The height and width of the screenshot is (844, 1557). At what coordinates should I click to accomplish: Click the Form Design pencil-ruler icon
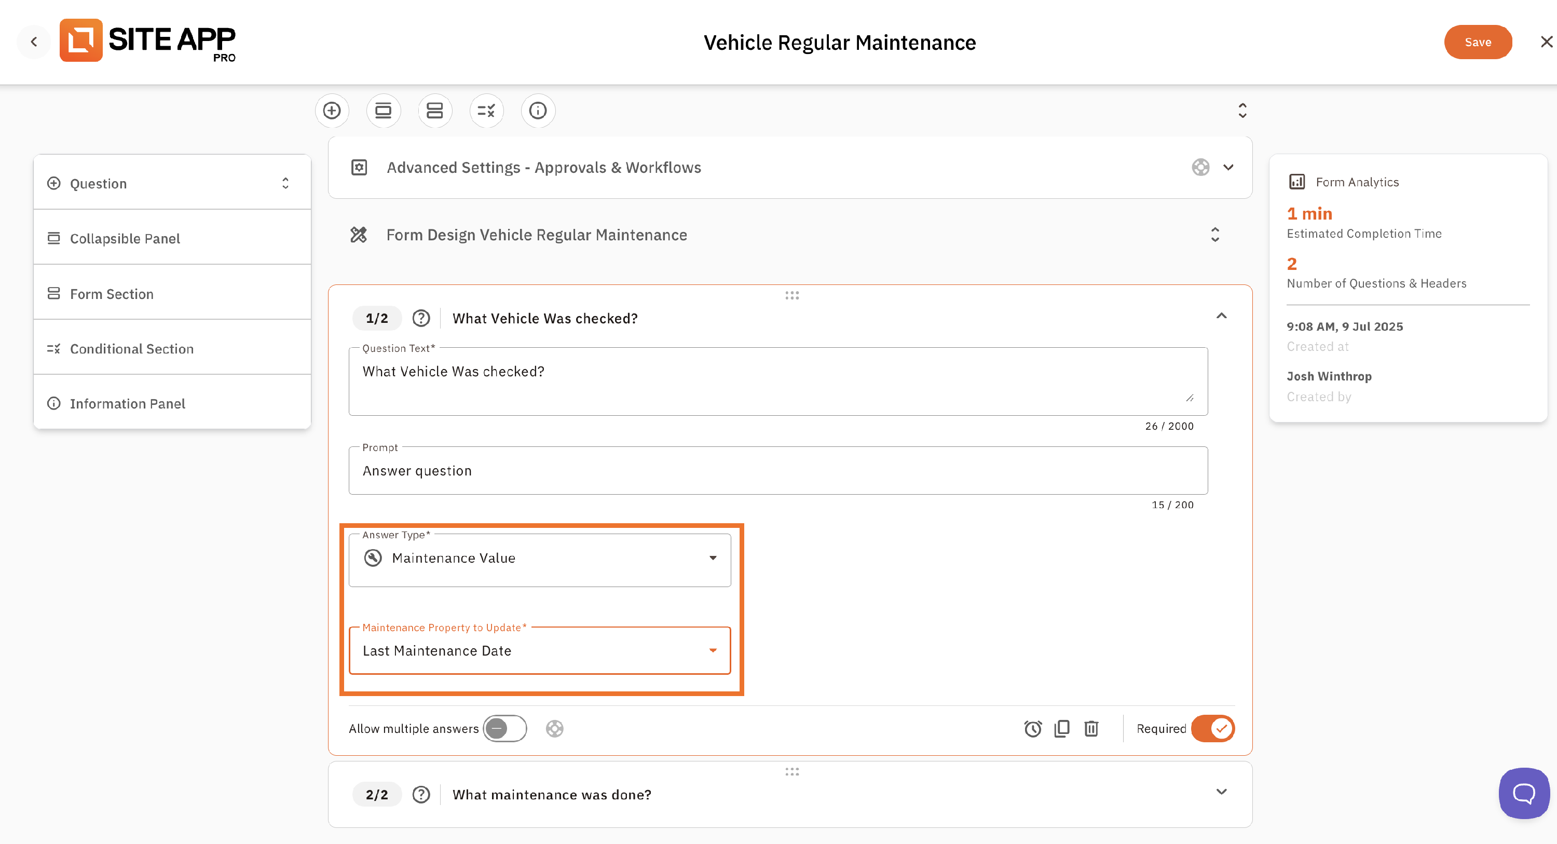click(x=359, y=235)
